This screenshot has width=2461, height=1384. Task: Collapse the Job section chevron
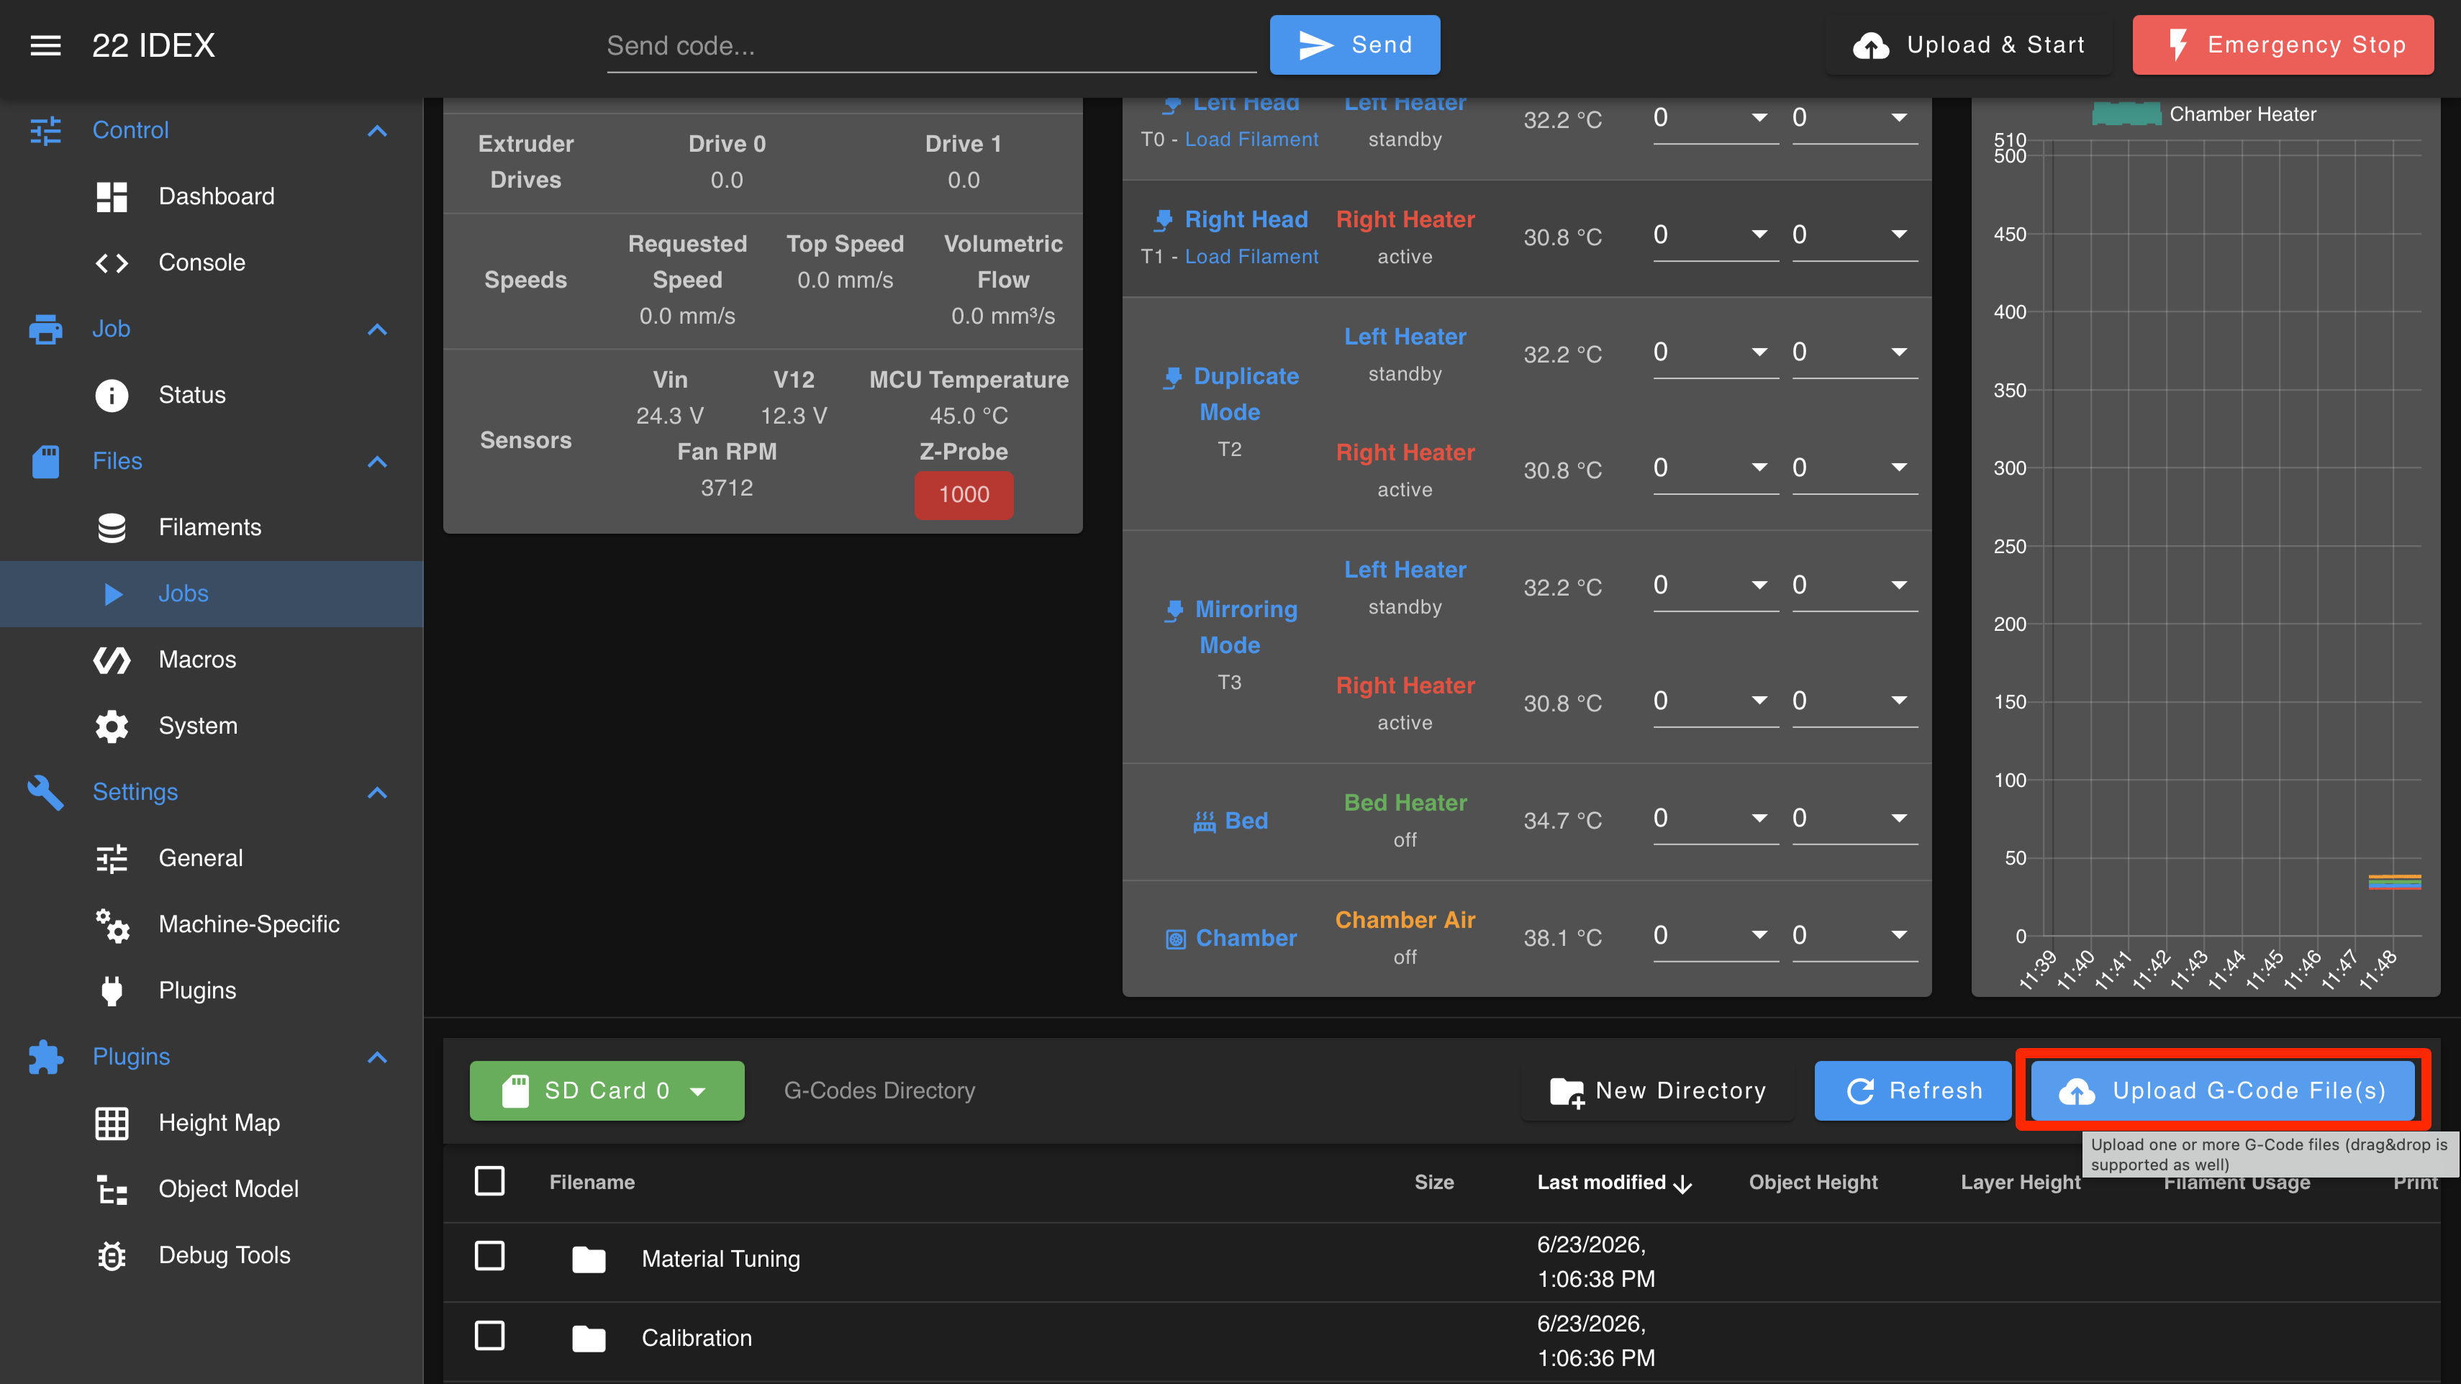click(x=377, y=329)
